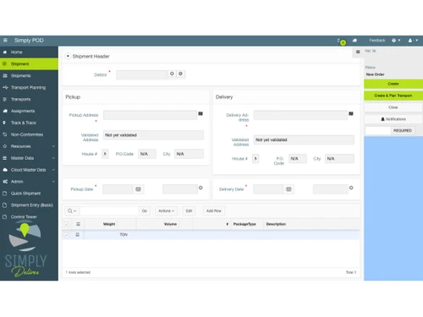Sort by the Volume column header
423x317 pixels.
(170, 224)
